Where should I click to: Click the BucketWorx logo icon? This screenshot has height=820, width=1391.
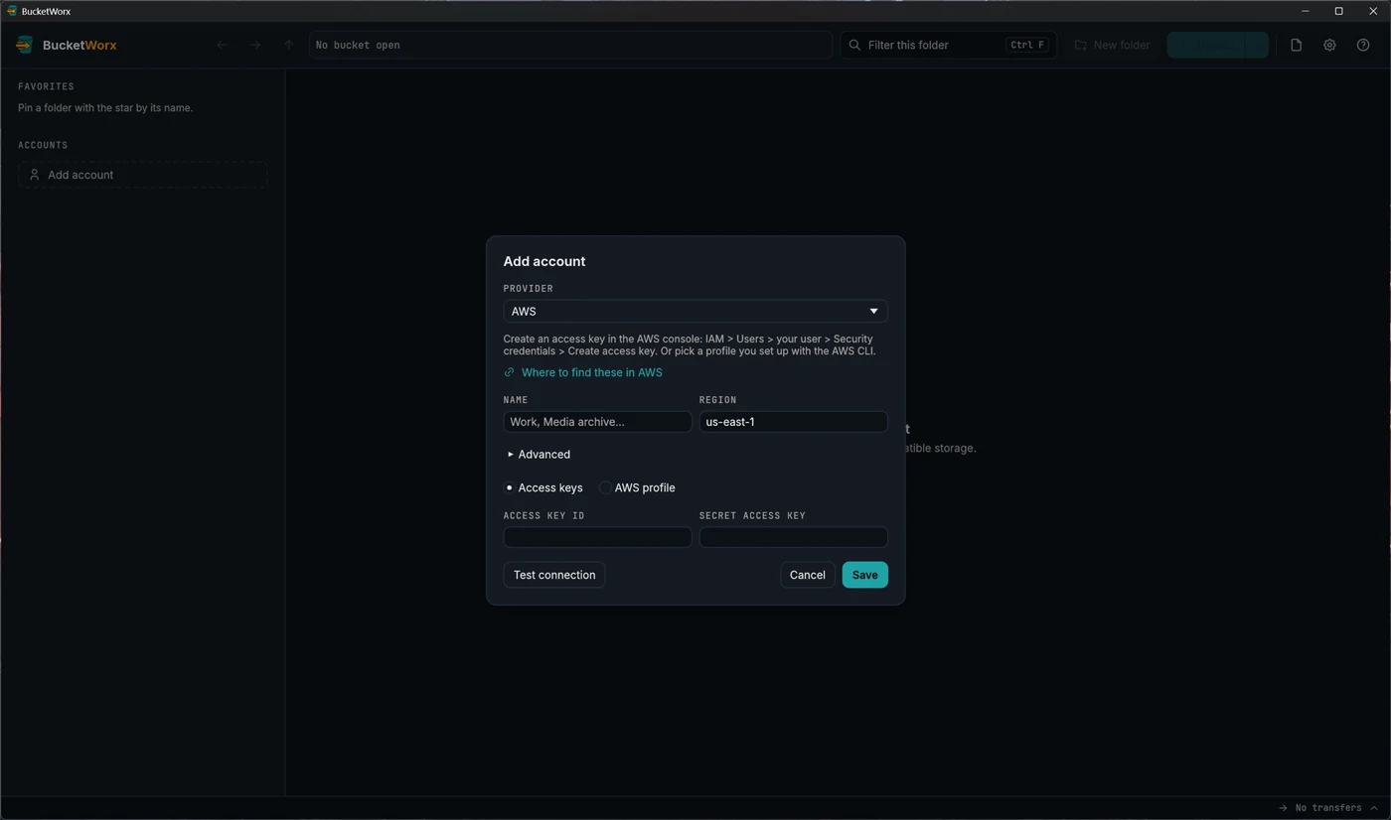(25, 45)
